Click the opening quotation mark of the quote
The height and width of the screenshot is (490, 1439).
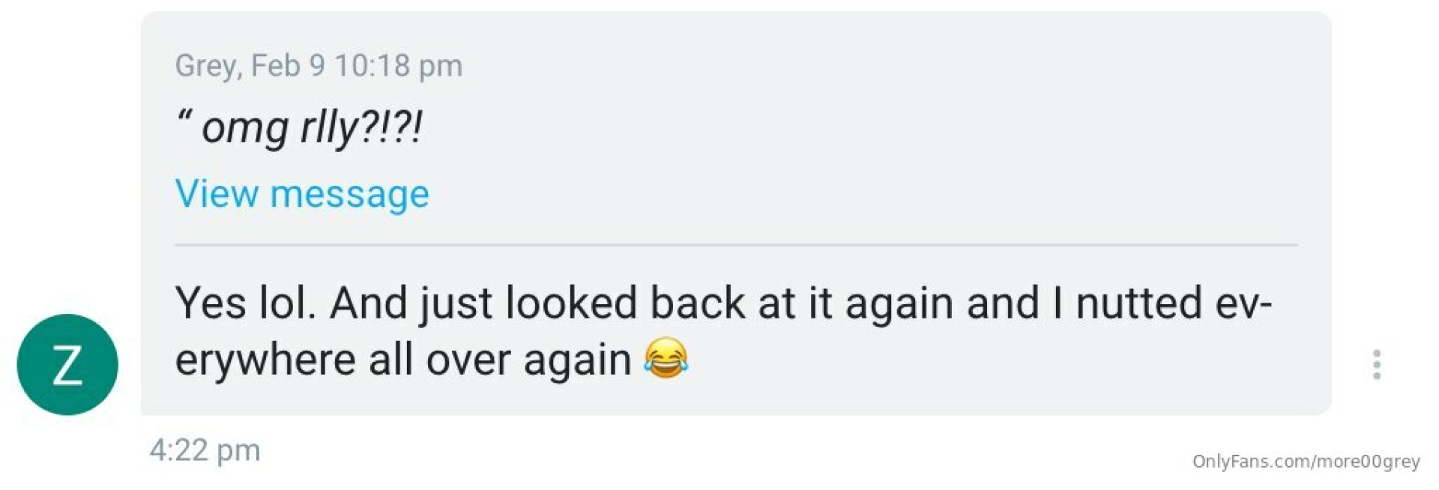(184, 117)
